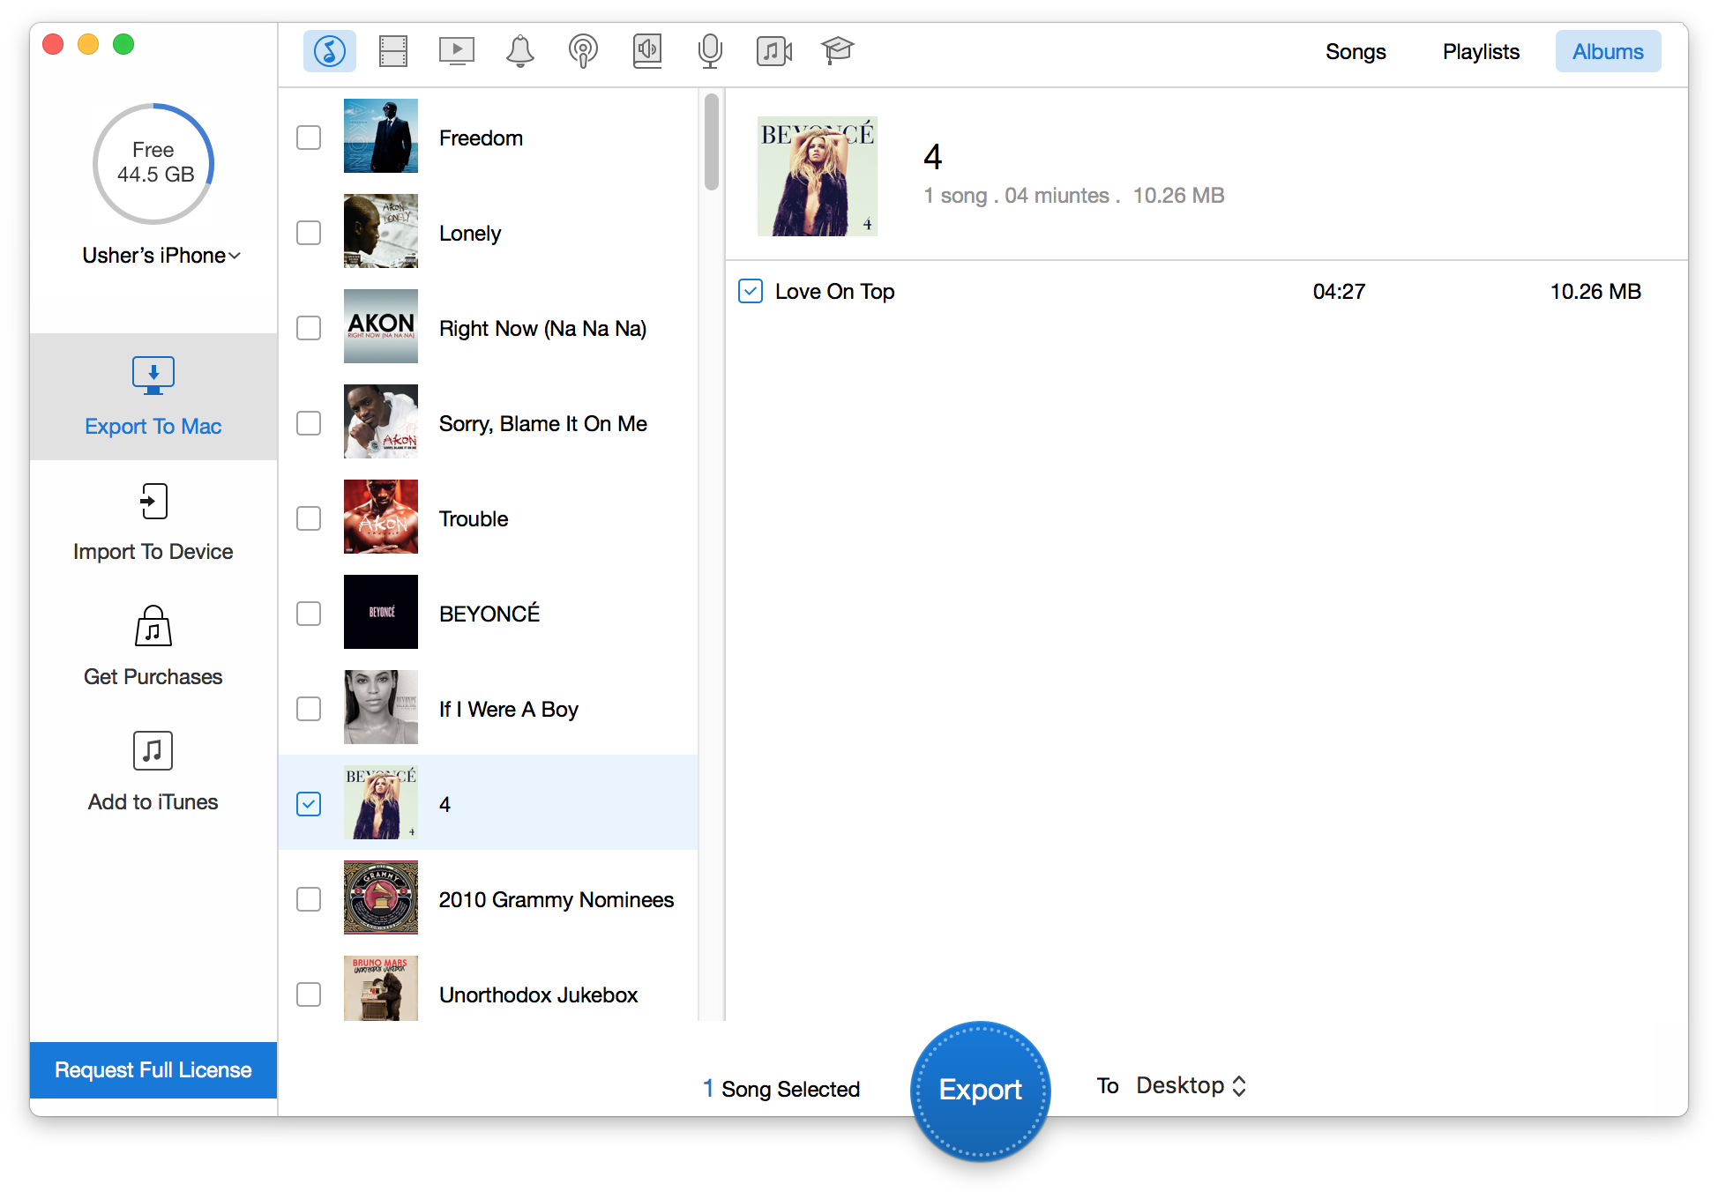1718x1199 pixels.
Task: Click the 1 Song Selected status text
Action: tap(781, 1090)
